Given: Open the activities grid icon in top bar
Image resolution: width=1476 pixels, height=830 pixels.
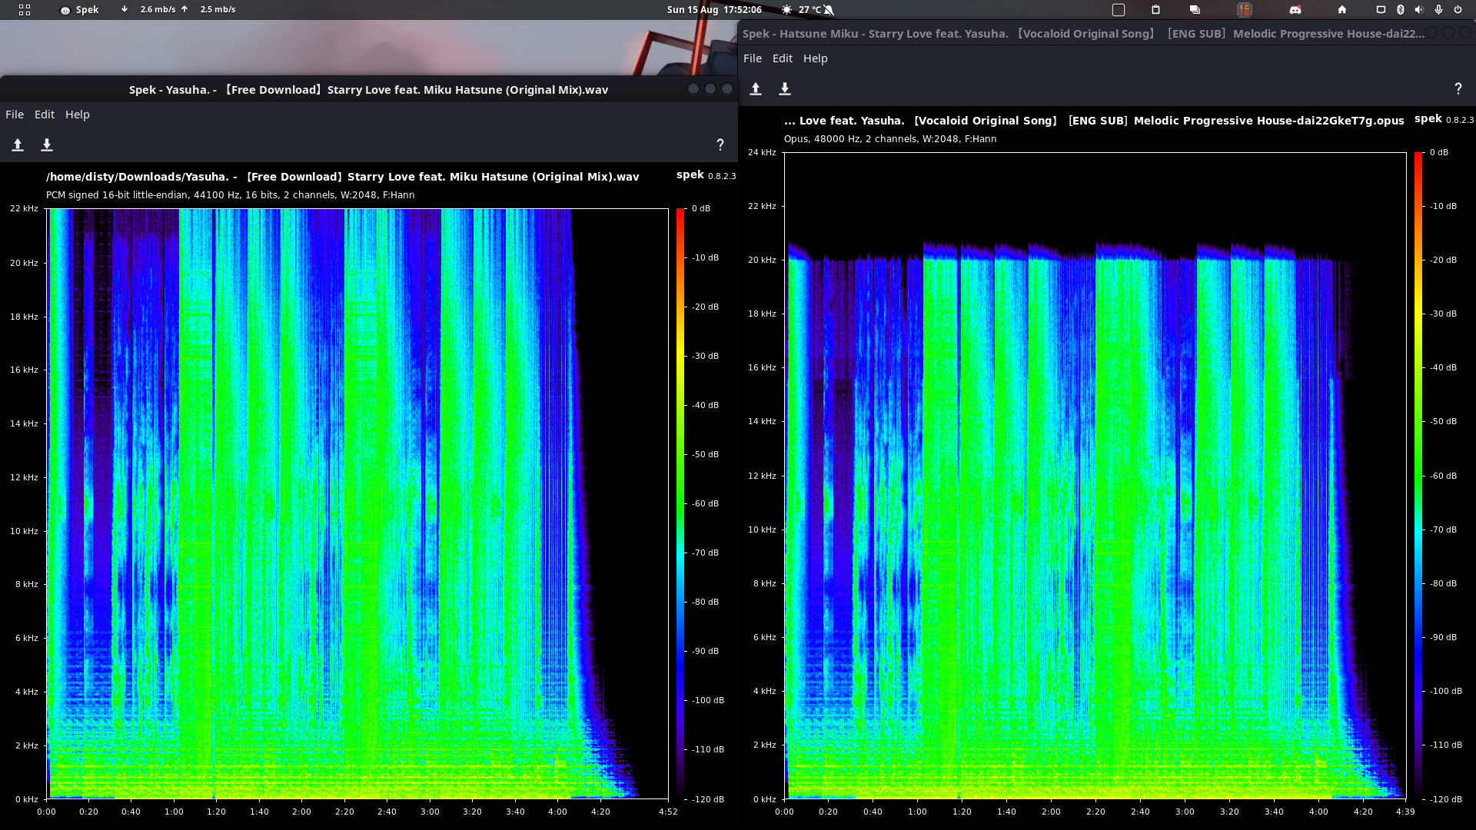Looking at the screenshot, I should [25, 10].
